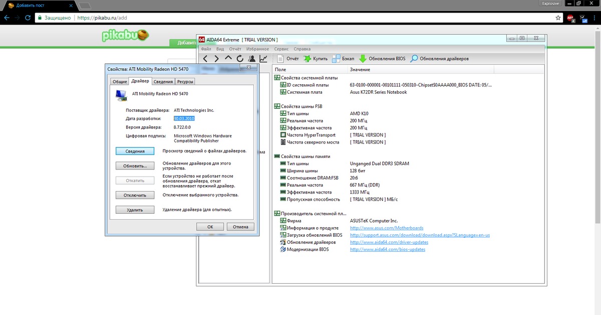This screenshot has height=315, width=601.
Task: Click Купить buy button in AIDA64
Action: (316, 59)
